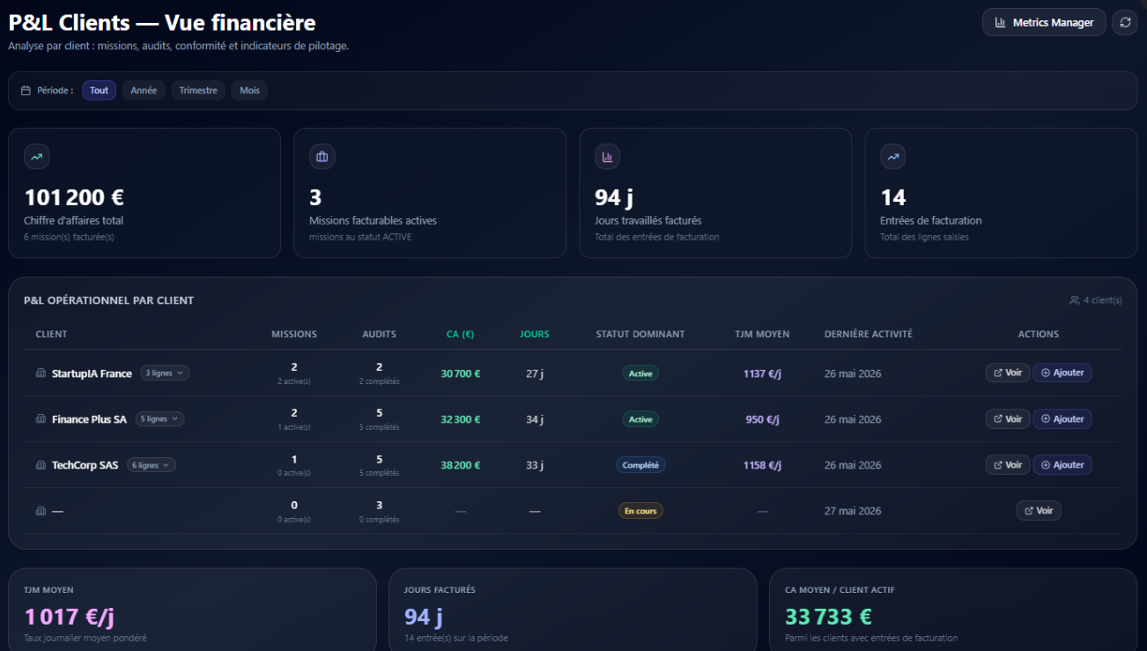Switch period filter to Trimestre

[198, 91]
